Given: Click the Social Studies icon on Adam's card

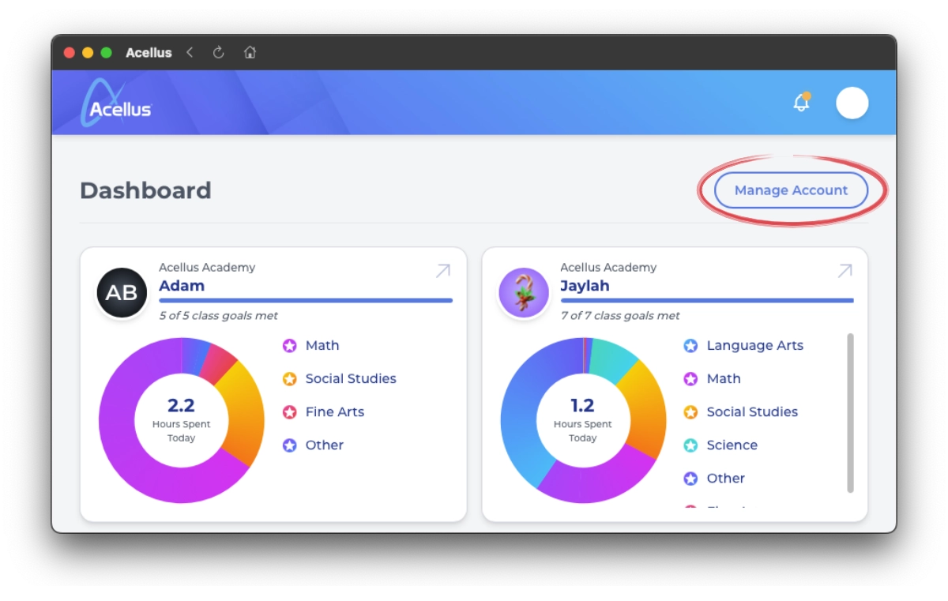Looking at the screenshot, I should [x=288, y=378].
